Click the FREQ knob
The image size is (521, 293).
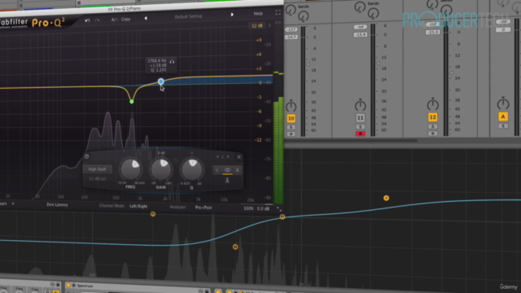coord(130,168)
